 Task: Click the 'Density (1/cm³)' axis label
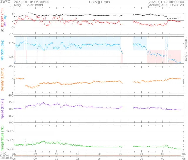pyautogui.click(x=2, y=80)
